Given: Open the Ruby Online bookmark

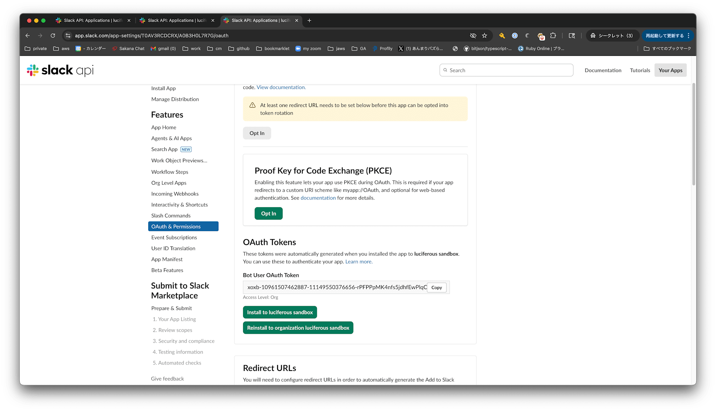Looking at the screenshot, I should click(x=541, y=49).
